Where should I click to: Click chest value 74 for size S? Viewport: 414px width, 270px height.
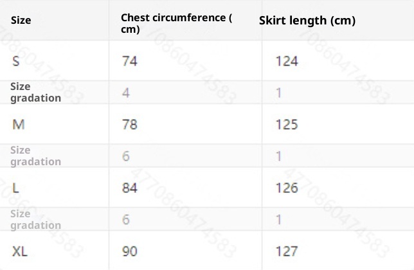point(129,61)
